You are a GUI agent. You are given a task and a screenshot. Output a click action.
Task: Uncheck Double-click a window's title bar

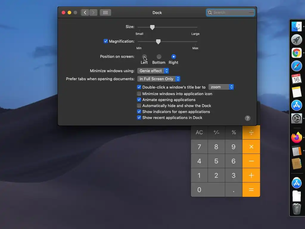tap(139, 87)
